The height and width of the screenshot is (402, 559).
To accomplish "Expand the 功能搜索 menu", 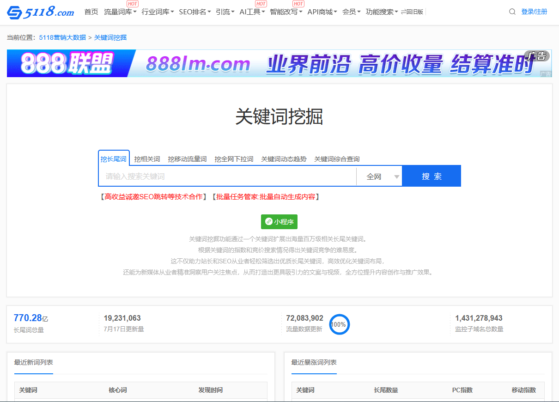I will pos(382,12).
